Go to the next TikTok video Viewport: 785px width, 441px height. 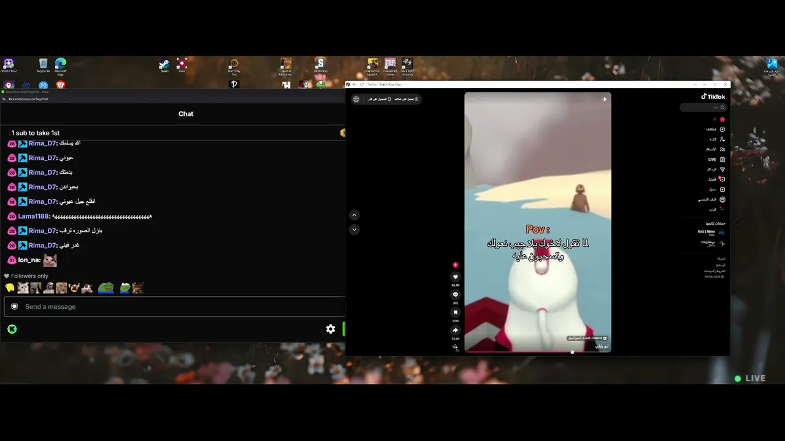pyautogui.click(x=354, y=230)
